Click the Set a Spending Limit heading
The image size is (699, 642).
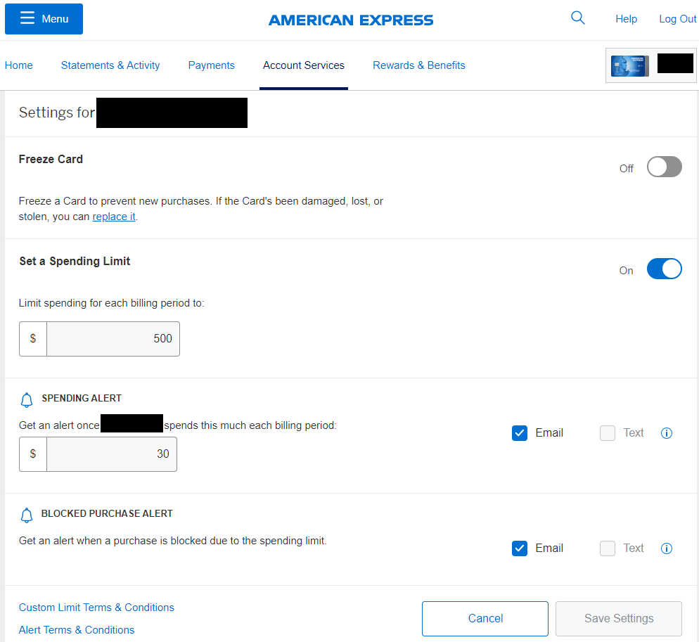tap(75, 262)
